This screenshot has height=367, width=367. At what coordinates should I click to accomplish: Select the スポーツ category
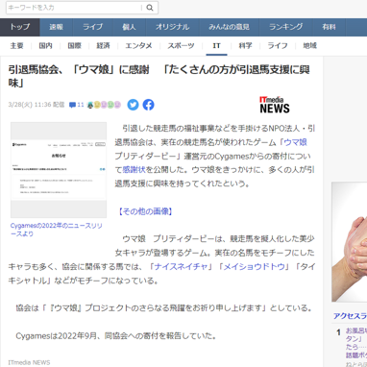point(181,46)
